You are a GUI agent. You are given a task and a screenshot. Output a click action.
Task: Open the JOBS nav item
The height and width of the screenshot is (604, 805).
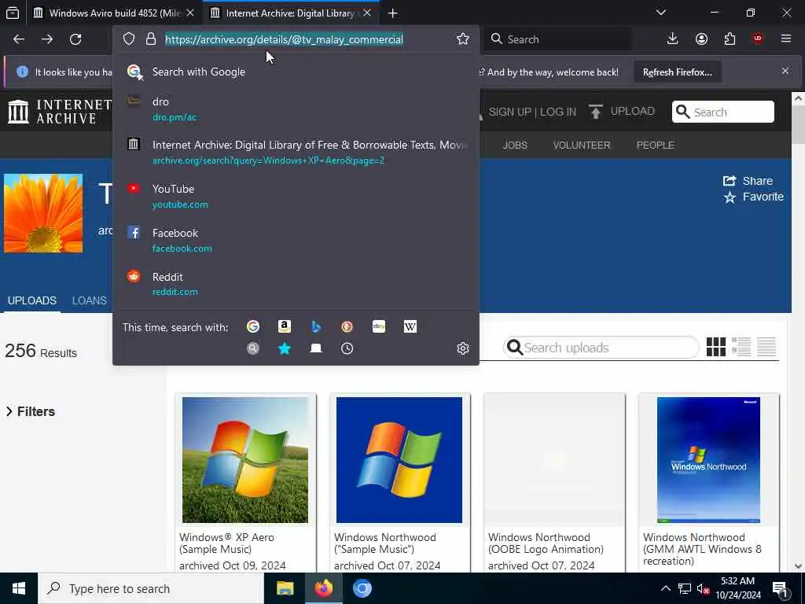point(515,145)
